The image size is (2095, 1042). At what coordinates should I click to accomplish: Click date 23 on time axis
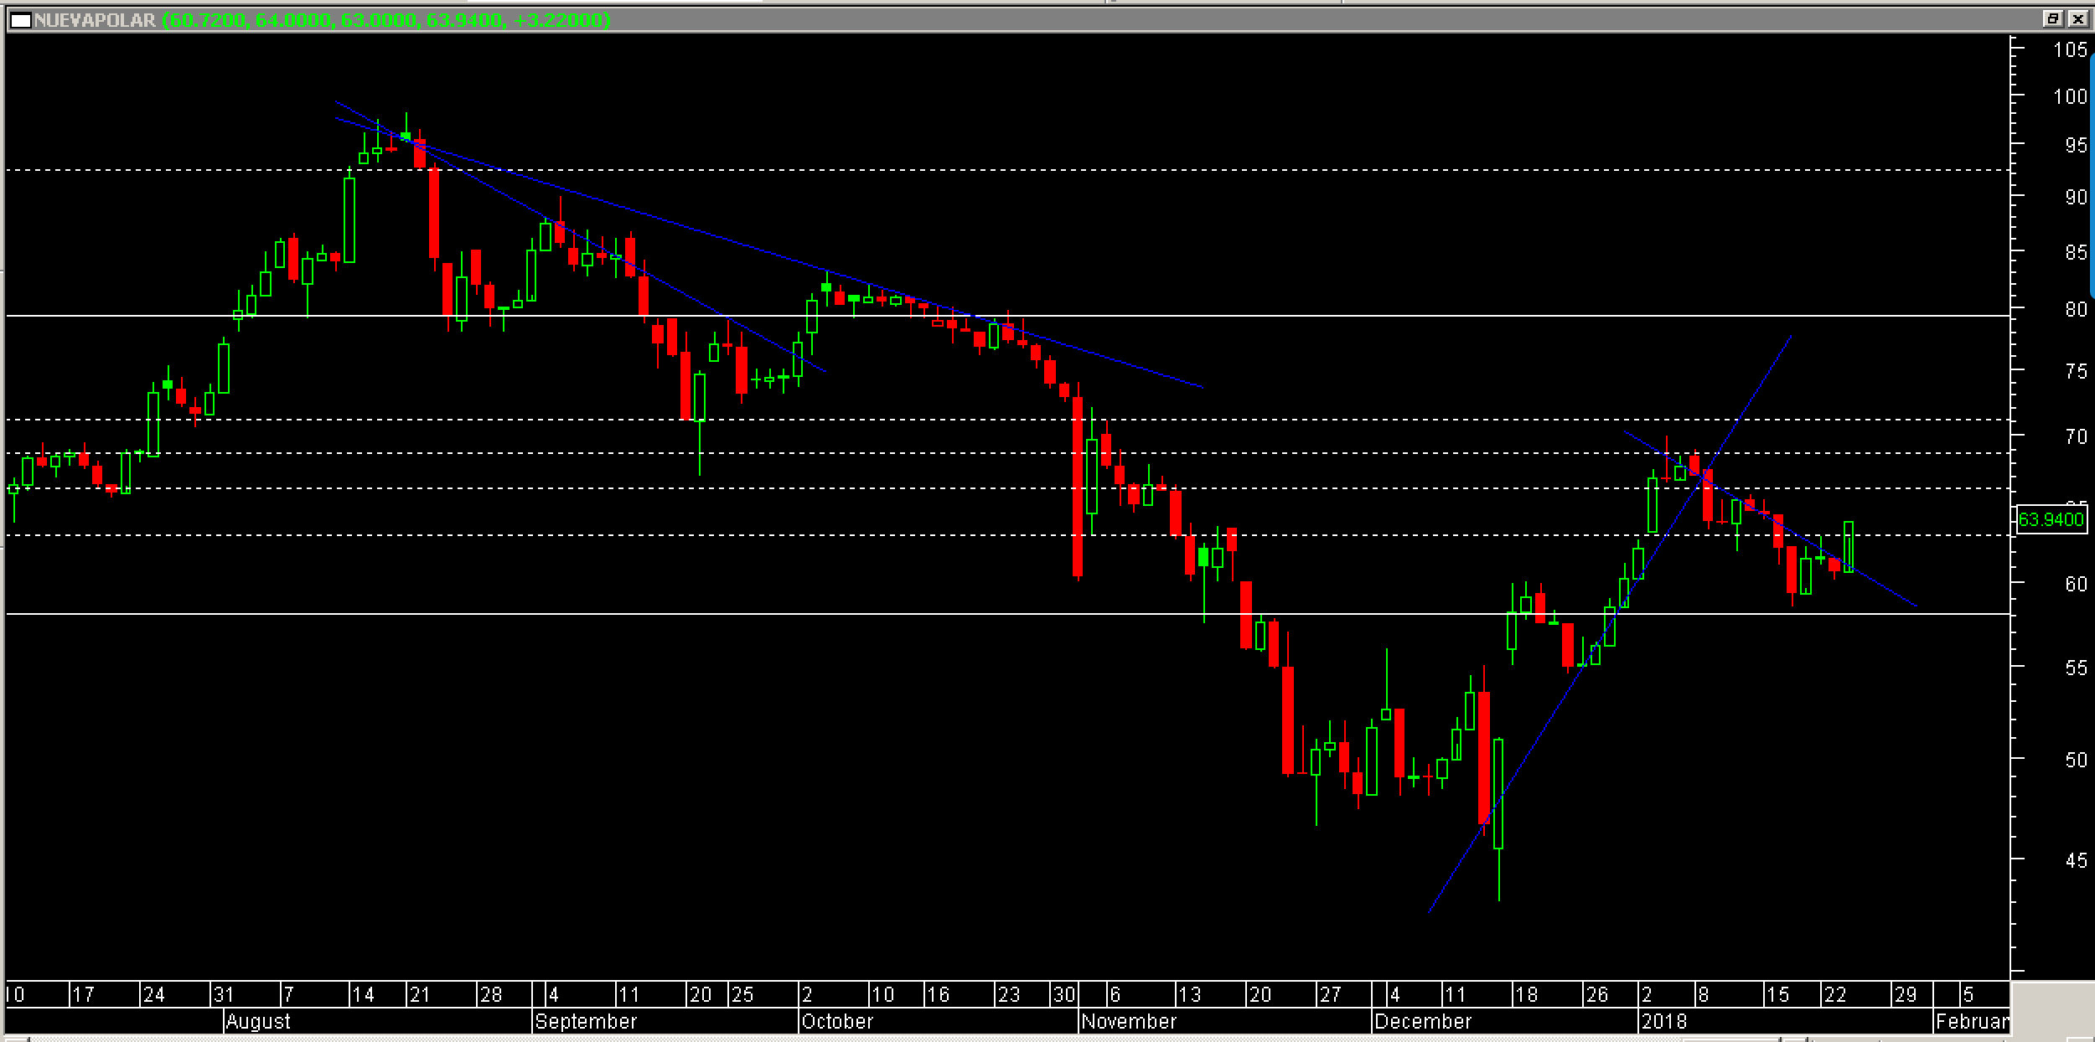[1008, 995]
